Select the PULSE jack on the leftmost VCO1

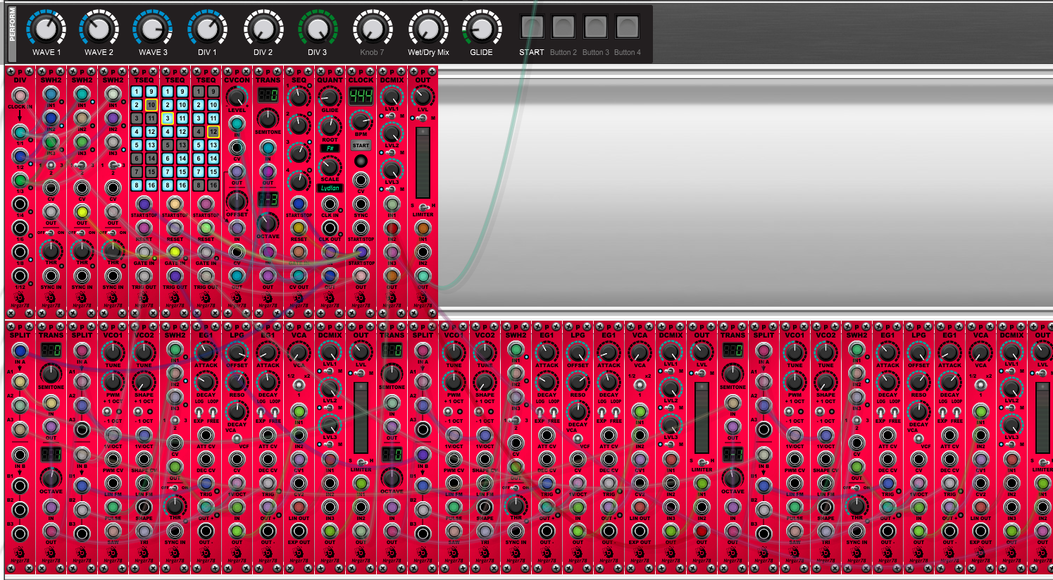coord(113,507)
